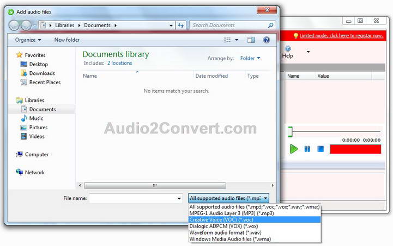This screenshot has width=393, height=246.
Task: Open the Arrange by Folder dropdown
Action: (250, 58)
